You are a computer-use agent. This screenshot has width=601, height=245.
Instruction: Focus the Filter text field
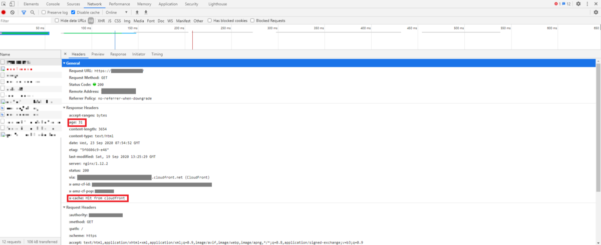26,20
